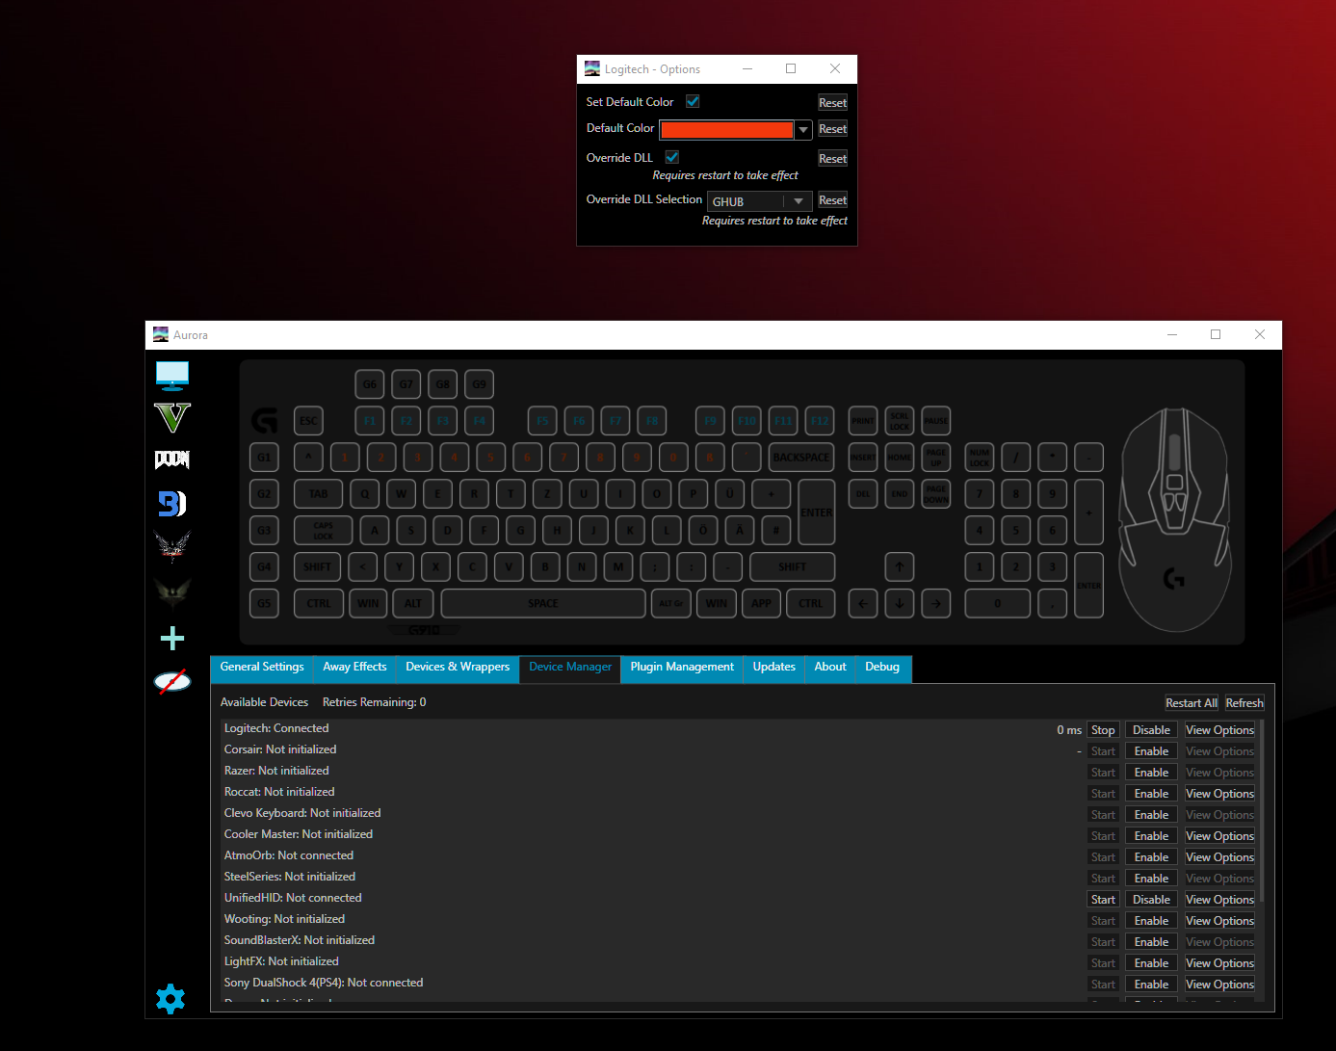This screenshot has height=1051, width=1336.
Task: Click the ENTER key on main keyboard
Action: 817,512
